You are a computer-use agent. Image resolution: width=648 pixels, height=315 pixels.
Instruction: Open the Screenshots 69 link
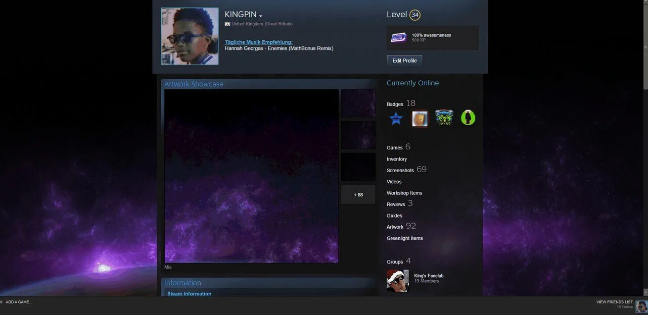(406, 170)
